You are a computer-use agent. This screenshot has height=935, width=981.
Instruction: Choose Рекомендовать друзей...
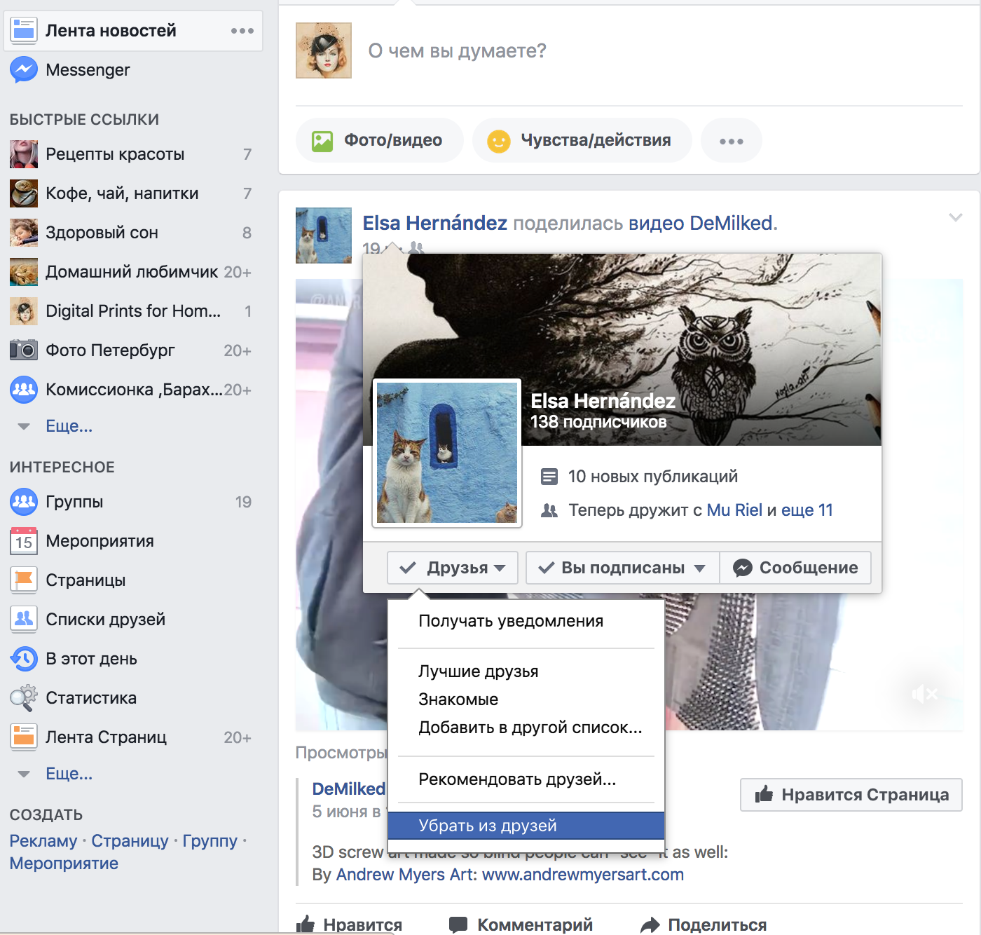pyautogui.click(x=526, y=779)
